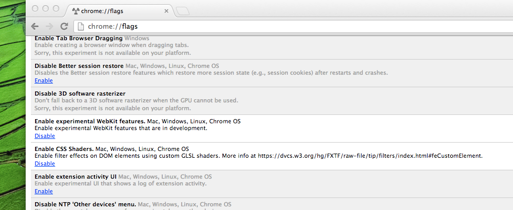Disable experimental WebKit features
The width and height of the screenshot is (513, 210).
point(44,136)
